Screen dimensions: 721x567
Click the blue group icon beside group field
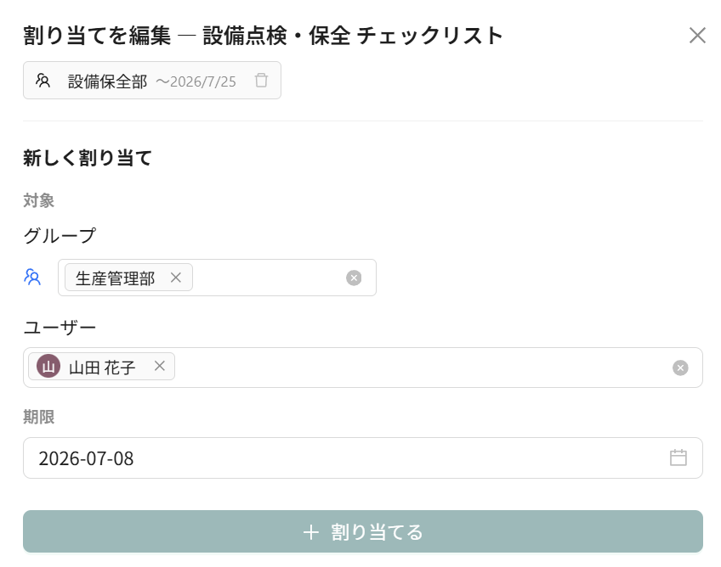[32, 278]
